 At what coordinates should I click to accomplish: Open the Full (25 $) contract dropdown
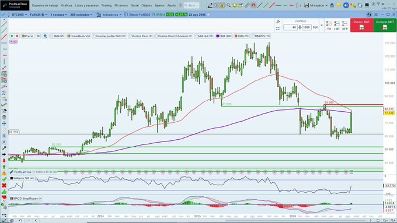pos(39,15)
